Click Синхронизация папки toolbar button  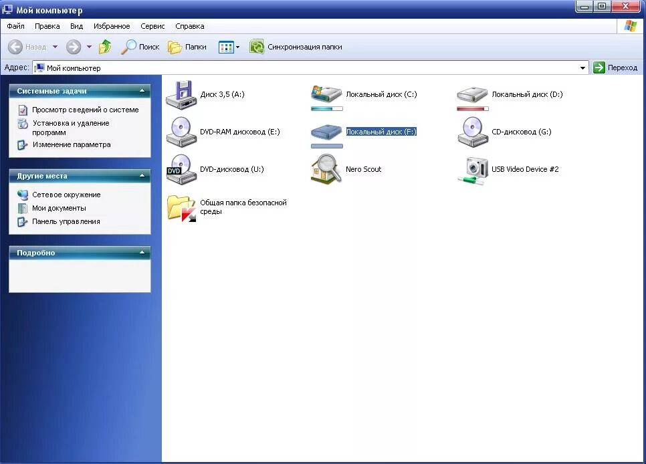pyautogui.click(x=296, y=47)
